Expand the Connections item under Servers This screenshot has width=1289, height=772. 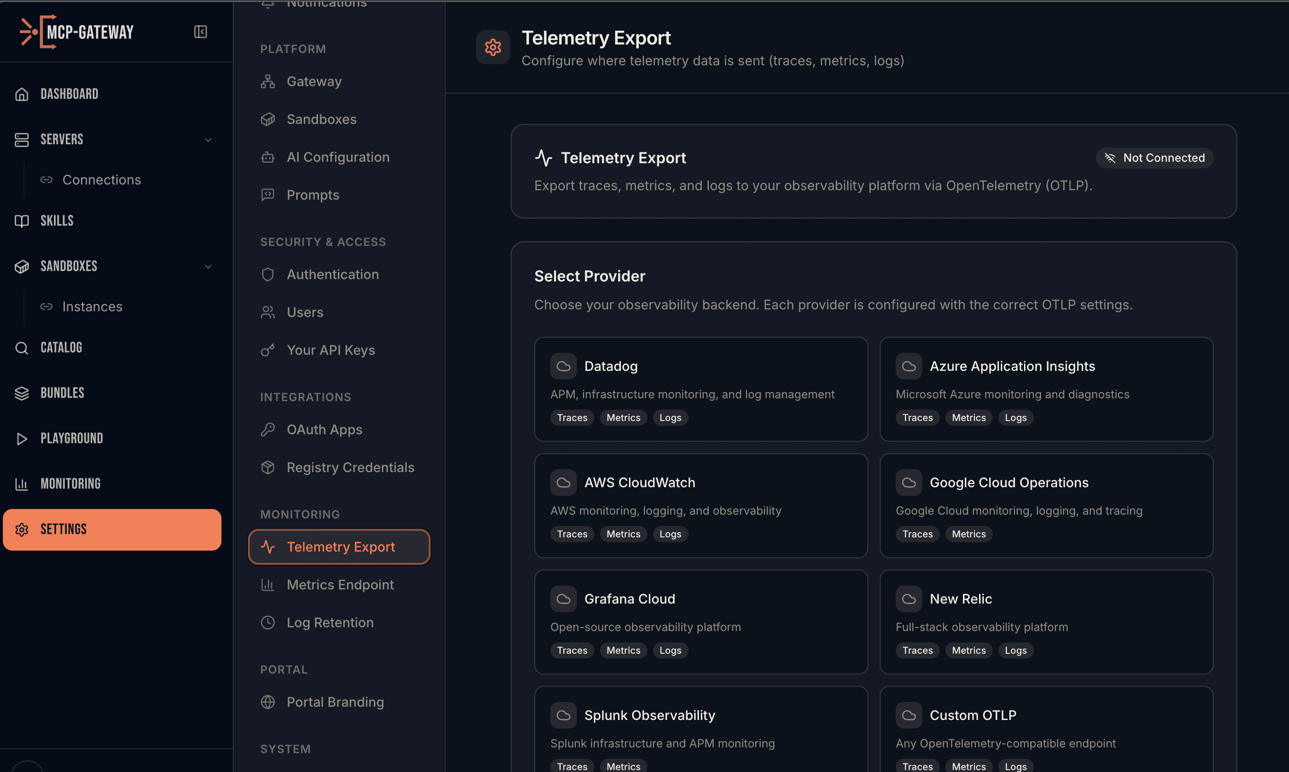click(x=101, y=179)
